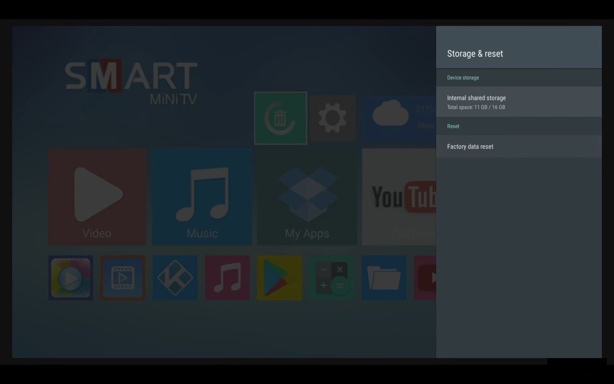Viewport: 614px width, 384px height.
Task: Open the colorful media gallery app
Action: click(x=71, y=277)
